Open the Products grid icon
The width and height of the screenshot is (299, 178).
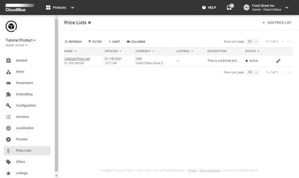[x=48, y=7]
